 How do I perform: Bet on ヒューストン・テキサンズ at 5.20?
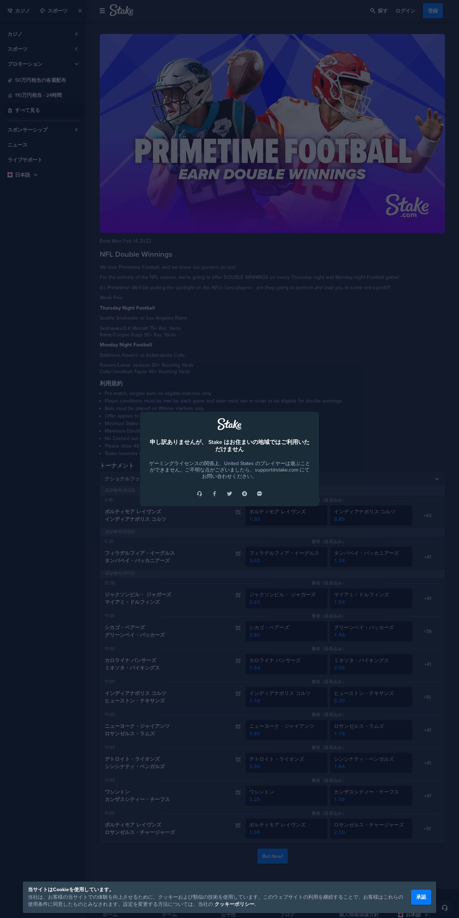371,697
